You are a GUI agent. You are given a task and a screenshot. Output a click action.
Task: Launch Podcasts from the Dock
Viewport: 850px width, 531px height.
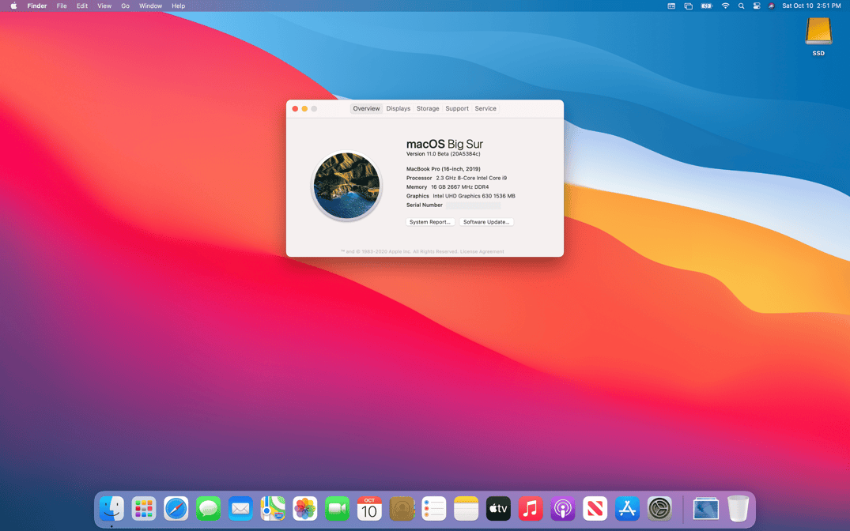563,509
